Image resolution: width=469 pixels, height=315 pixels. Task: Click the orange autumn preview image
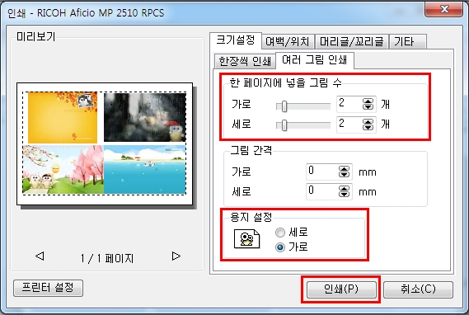coord(63,118)
